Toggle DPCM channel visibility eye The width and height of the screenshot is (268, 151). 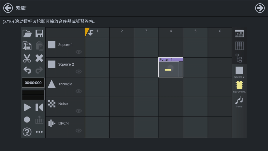[79, 131]
